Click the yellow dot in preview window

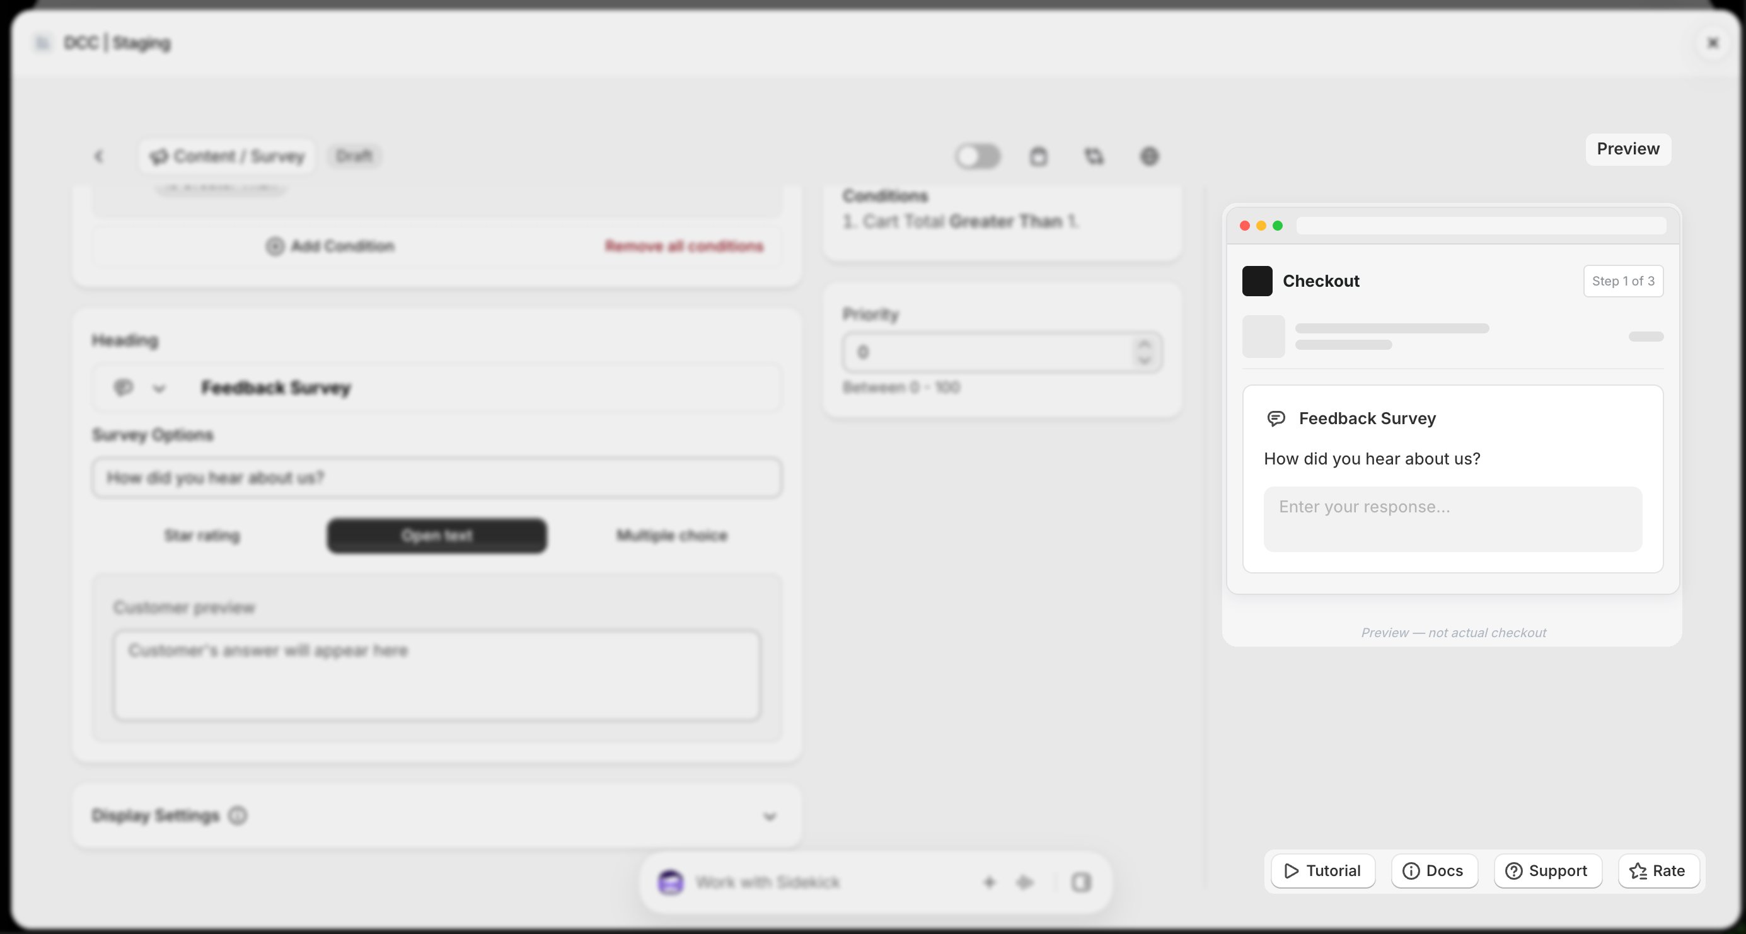point(1261,226)
